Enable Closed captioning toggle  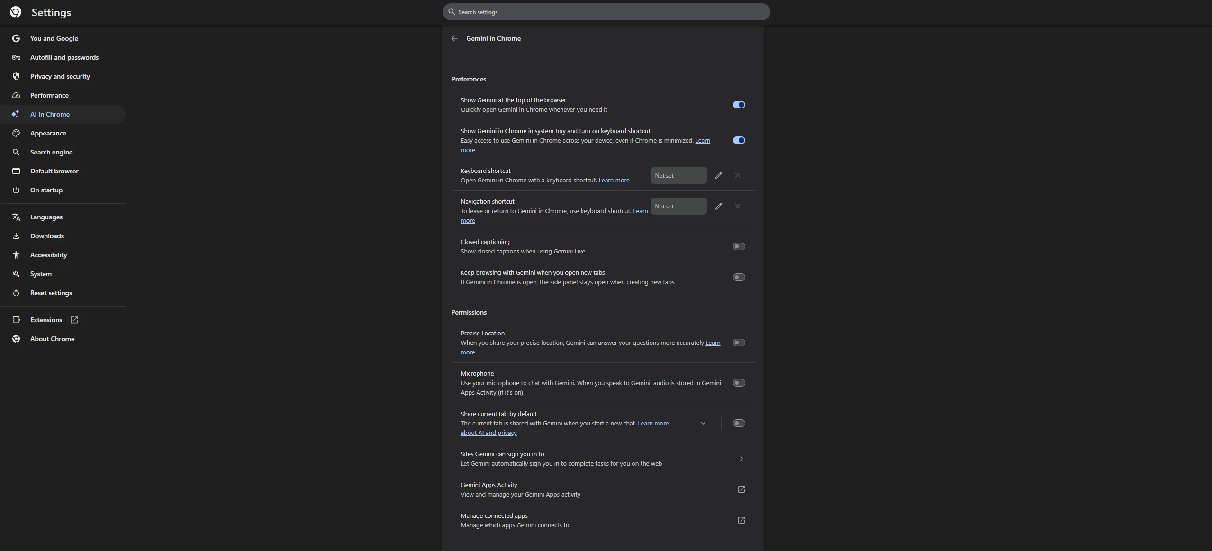[x=739, y=246]
